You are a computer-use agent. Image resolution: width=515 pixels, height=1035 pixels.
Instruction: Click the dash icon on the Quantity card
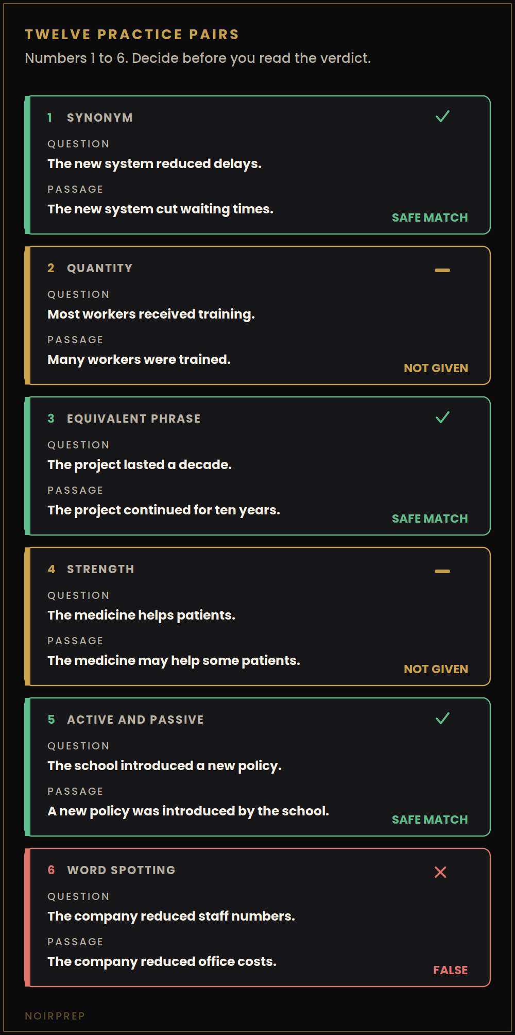[x=442, y=270]
